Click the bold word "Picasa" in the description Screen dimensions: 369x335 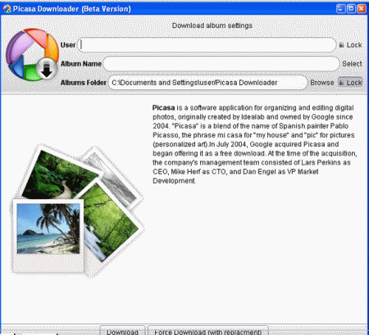tap(163, 107)
